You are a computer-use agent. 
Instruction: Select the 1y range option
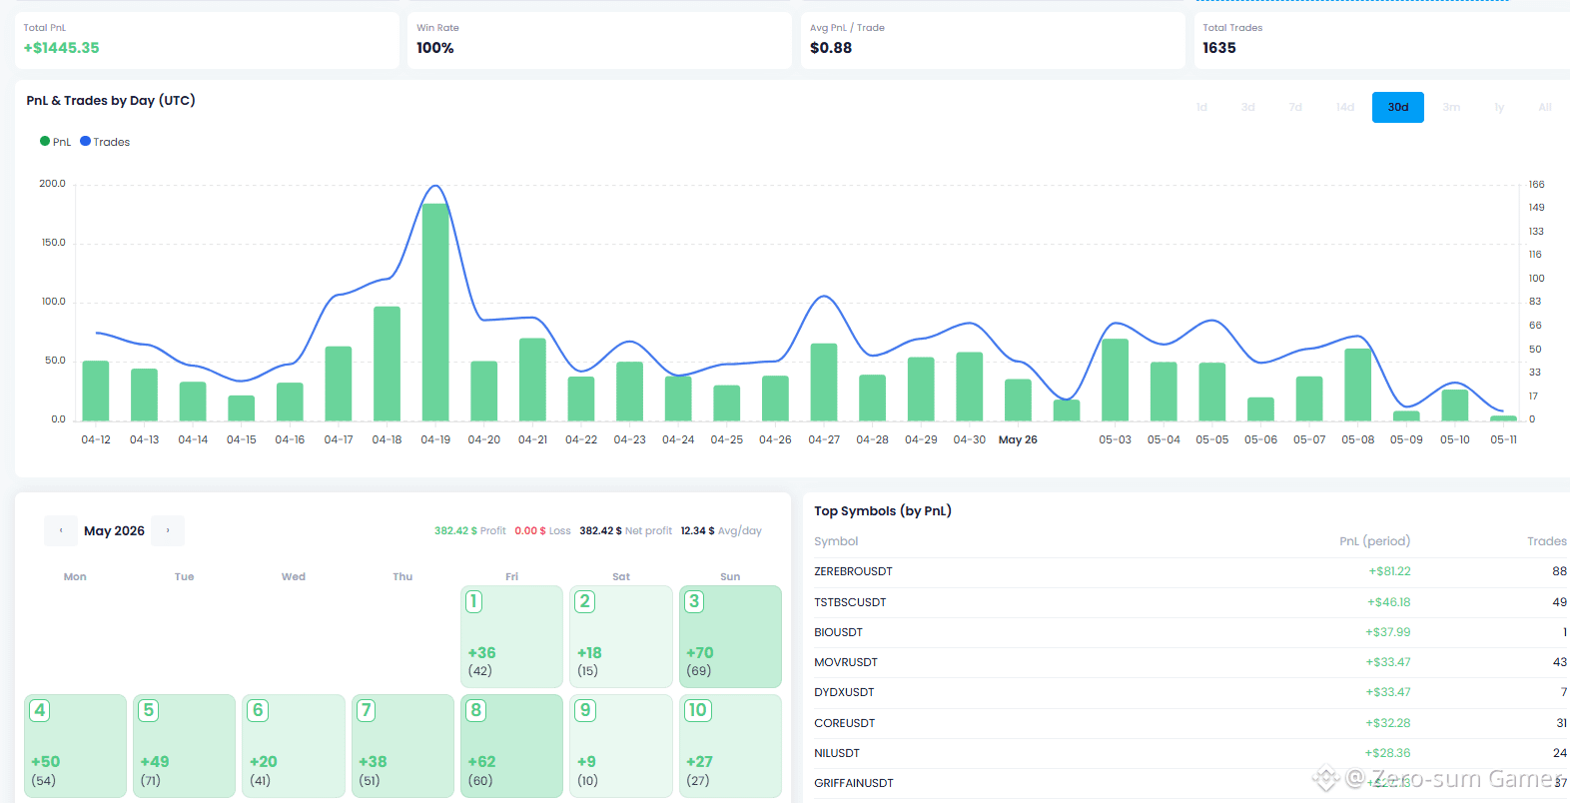1499,107
